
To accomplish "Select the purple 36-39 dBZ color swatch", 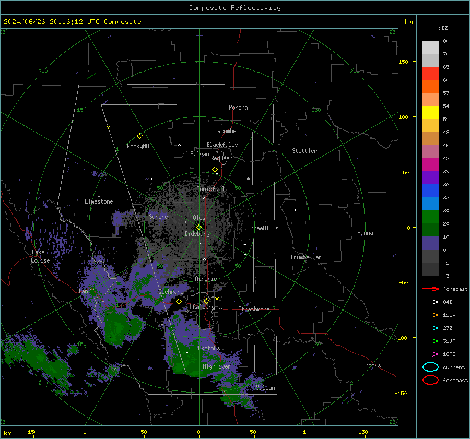I will [430, 177].
